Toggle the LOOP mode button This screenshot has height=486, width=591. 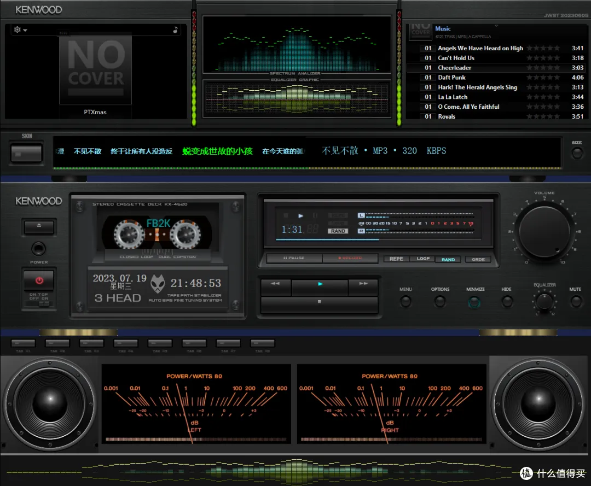[423, 259]
